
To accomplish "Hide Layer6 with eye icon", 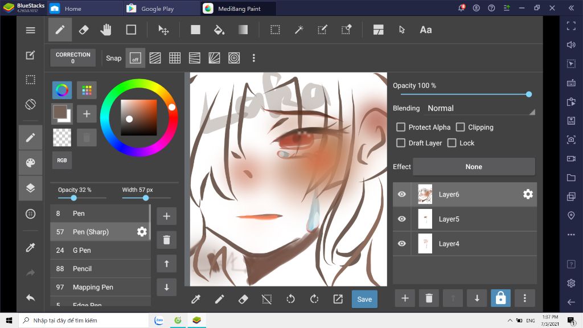I will [402, 194].
